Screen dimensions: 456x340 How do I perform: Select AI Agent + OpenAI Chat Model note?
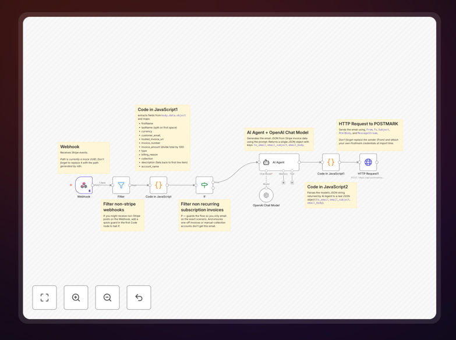[x=279, y=139]
